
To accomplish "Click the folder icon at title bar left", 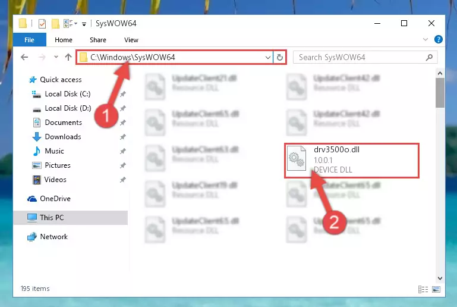I will coord(23,23).
